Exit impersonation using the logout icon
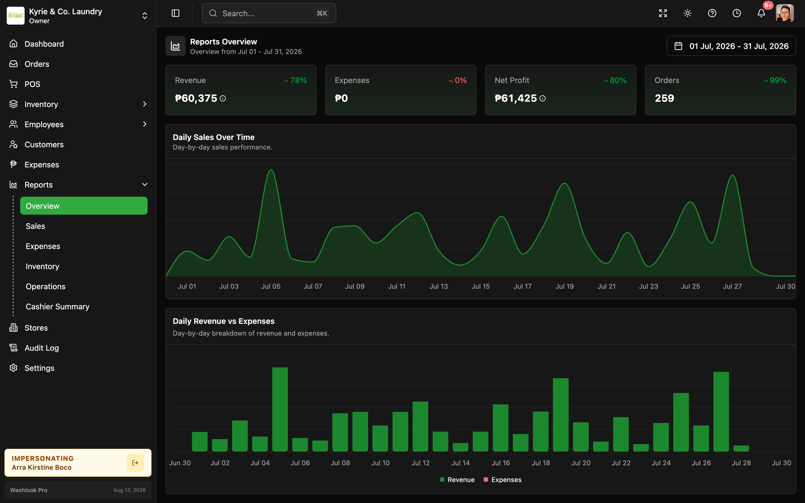 (135, 463)
